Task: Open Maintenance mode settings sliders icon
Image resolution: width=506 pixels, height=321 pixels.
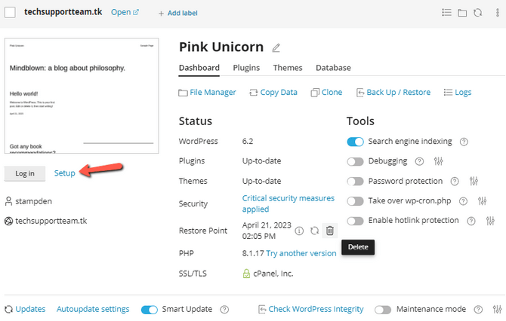Action: click(497, 310)
